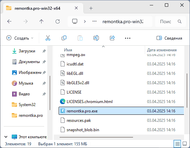Select the snapshot_blob.bin file
Image resolution: width=190 pixels, height=148 pixels.
tap(83, 130)
